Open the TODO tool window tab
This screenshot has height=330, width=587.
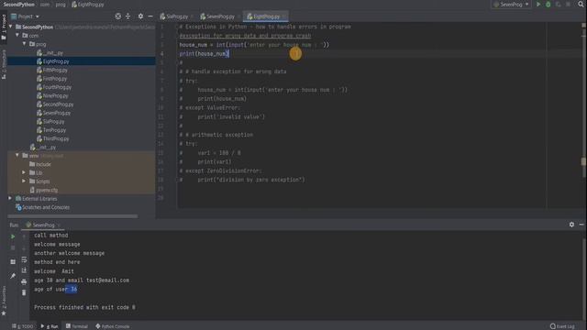pyautogui.click(x=23, y=326)
